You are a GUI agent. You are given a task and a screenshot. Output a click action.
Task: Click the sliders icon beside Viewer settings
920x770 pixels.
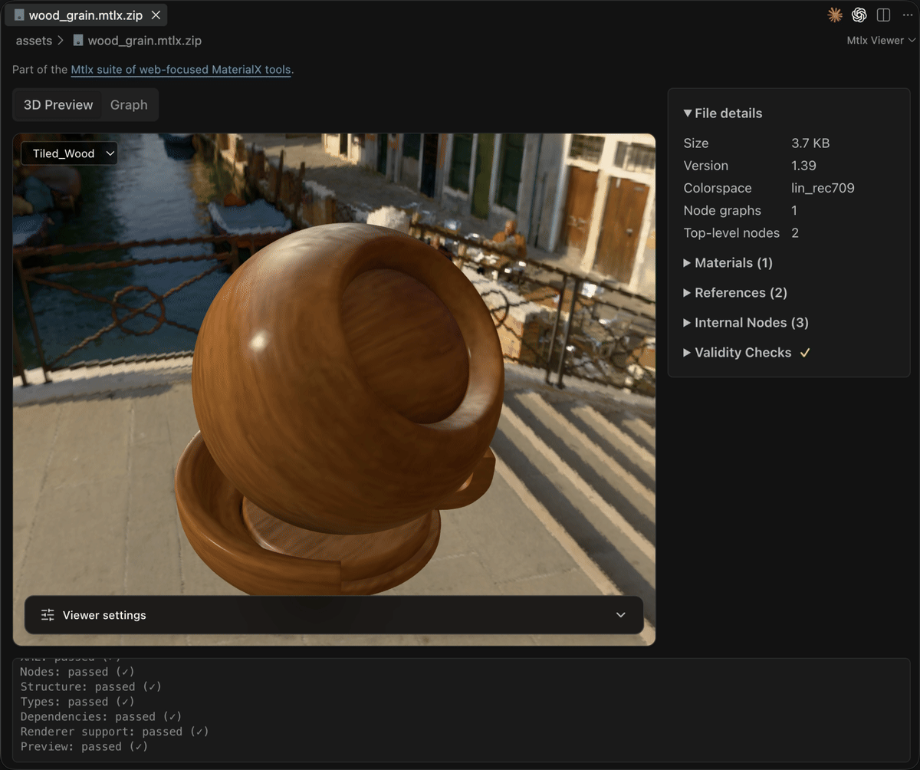click(48, 615)
